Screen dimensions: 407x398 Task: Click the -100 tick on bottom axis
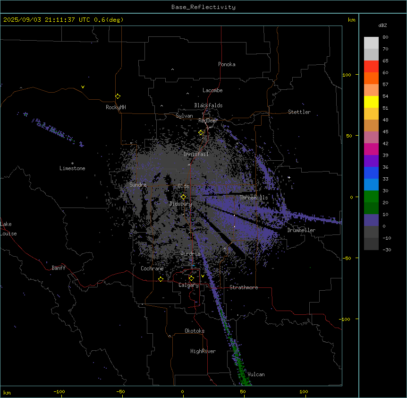coord(59,391)
